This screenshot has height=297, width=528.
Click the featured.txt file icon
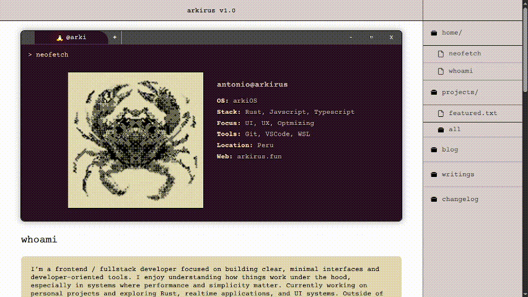(441, 113)
